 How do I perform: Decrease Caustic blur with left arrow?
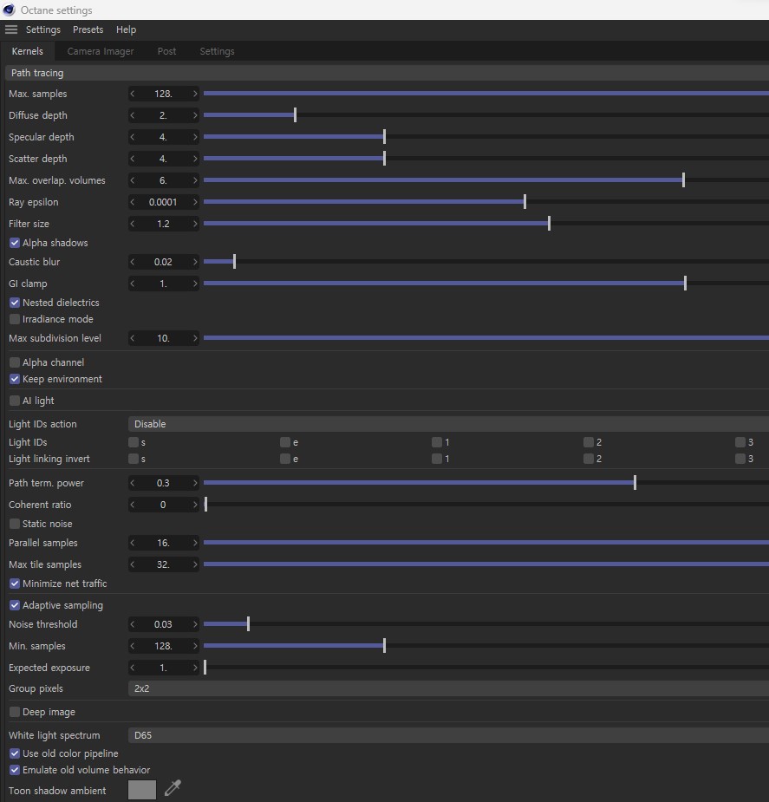click(133, 262)
